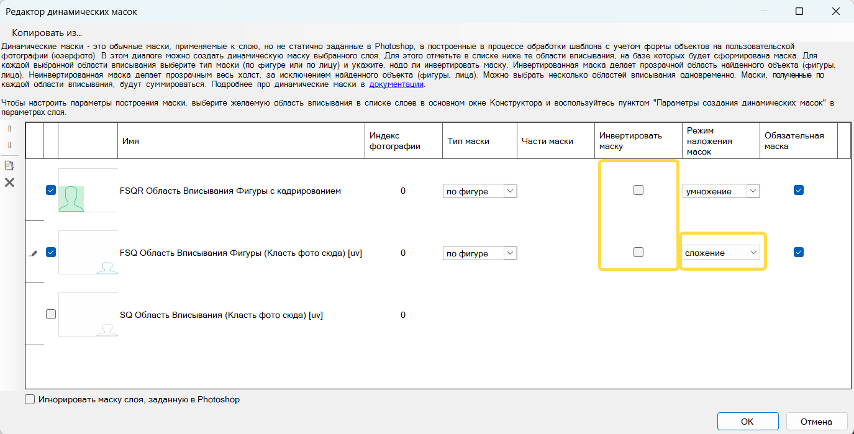The image size is (854, 434).
Task: Click the copy list icon in left toolbar
Action: [x=9, y=165]
